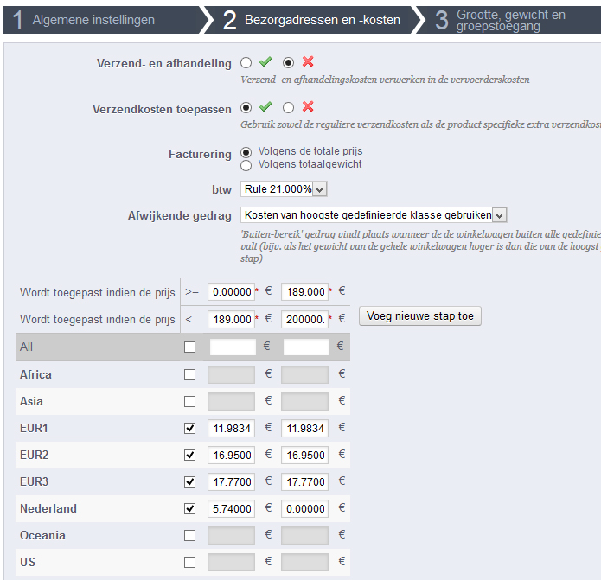The width and height of the screenshot is (601, 580).
Task: Click red cross icon for Verzend- en afhandeling
Action: click(x=308, y=61)
